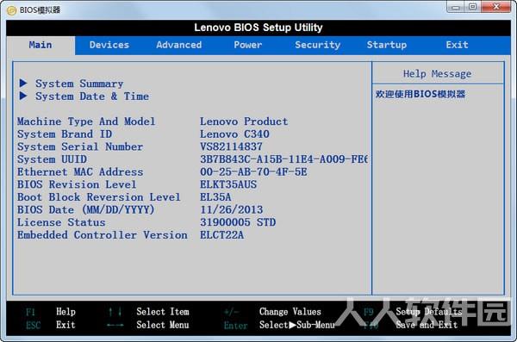Switch to the Exit tab
Viewport: 517px width, 342px height.
[457, 45]
